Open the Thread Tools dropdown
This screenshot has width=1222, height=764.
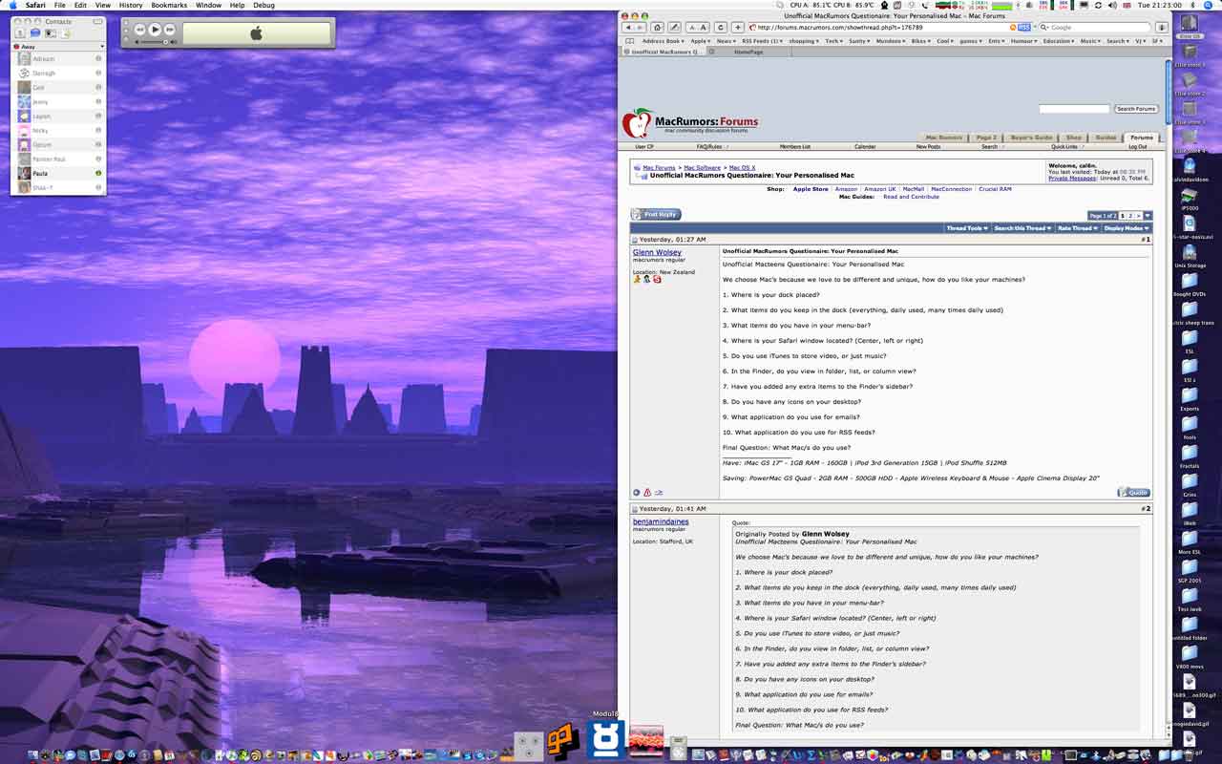pyautogui.click(x=967, y=228)
